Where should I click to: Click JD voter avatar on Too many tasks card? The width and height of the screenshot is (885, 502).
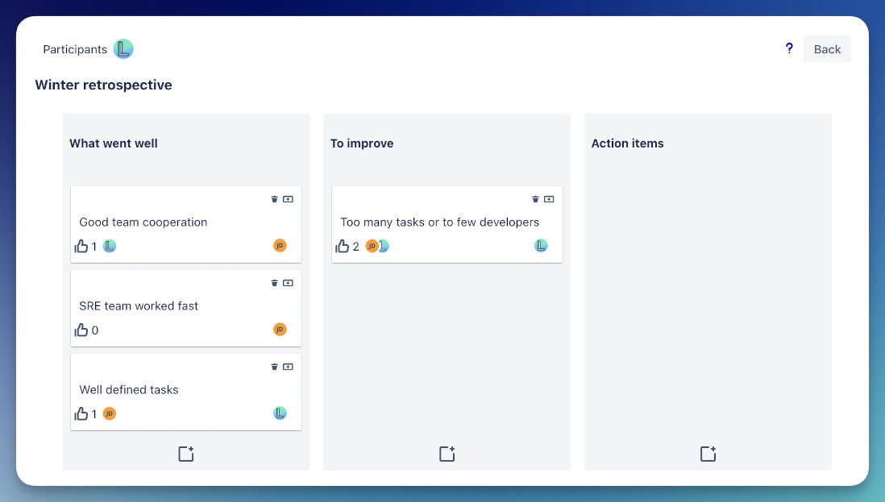click(x=372, y=246)
